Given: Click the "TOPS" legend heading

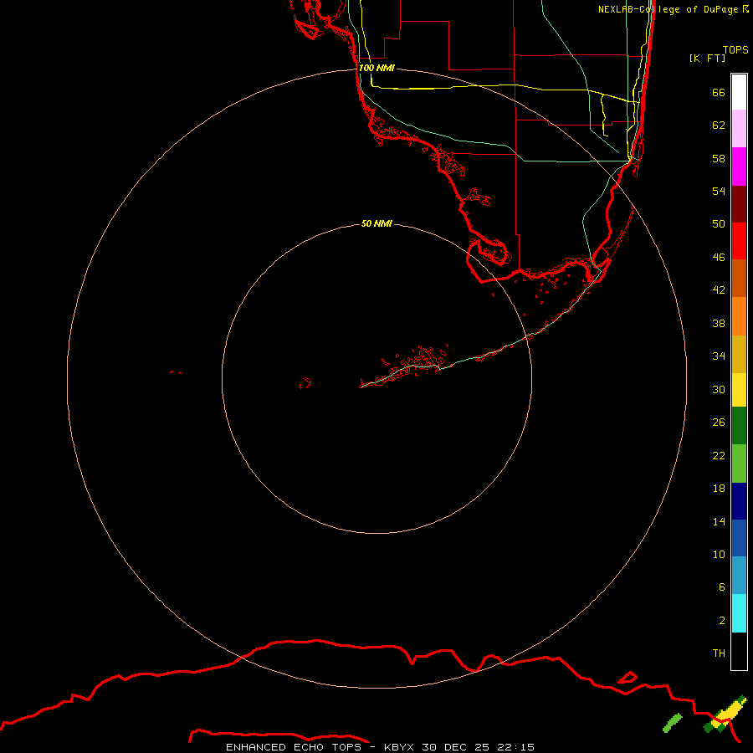Looking at the screenshot, I should point(735,49).
